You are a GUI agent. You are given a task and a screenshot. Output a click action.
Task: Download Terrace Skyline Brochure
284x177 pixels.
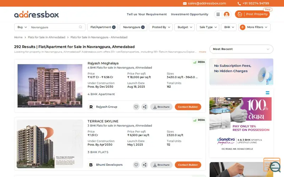[x=161, y=165]
